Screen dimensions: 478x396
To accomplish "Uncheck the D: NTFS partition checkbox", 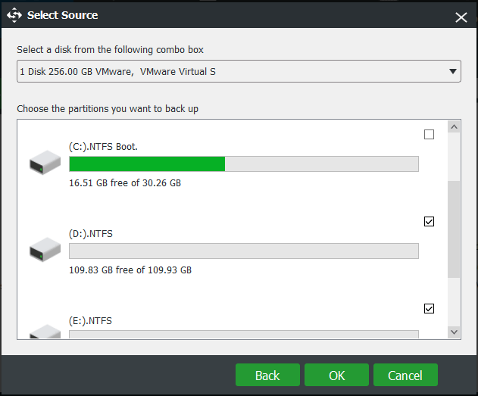I will (x=429, y=221).
